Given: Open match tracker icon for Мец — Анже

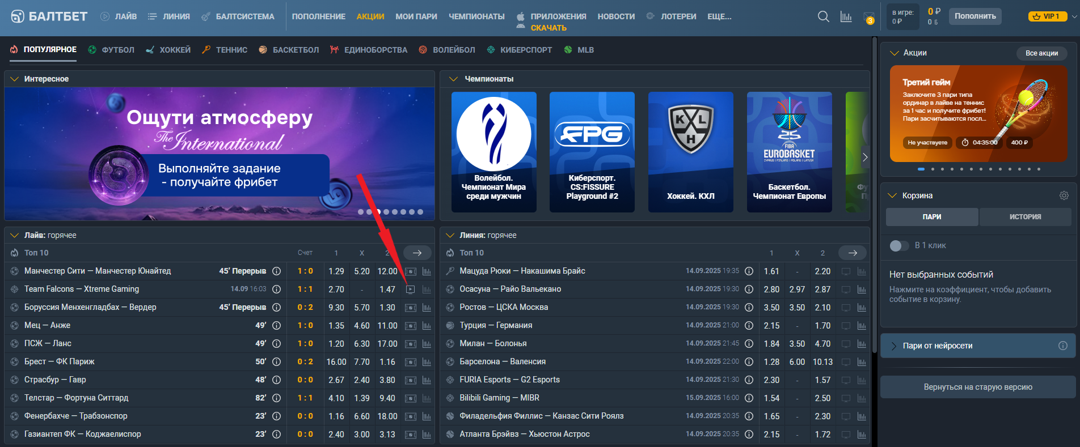Looking at the screenshot, I should pyautogui.click(x=411, y=326).
